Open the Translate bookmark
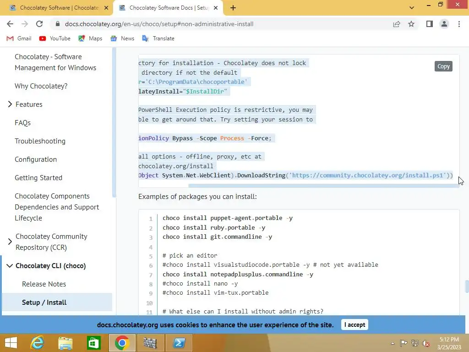This screenshot has width=469, height=352. point(158,38)
